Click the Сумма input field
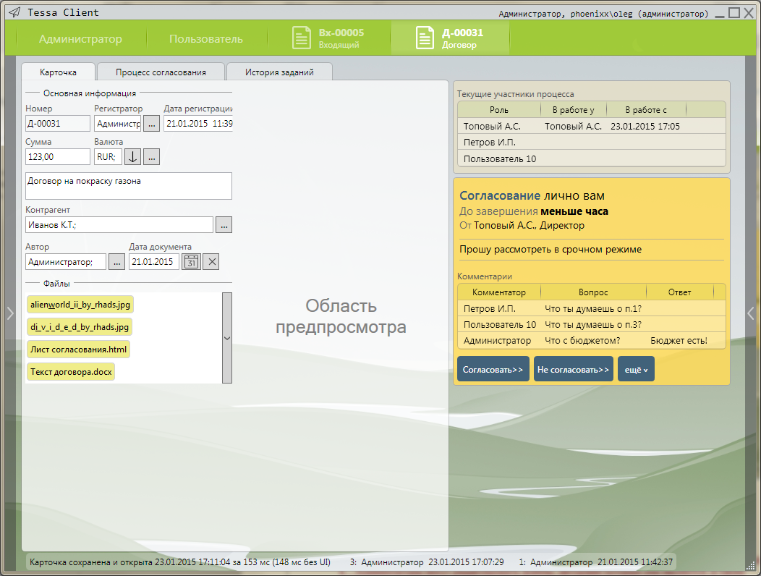 (x=58, y=156)
